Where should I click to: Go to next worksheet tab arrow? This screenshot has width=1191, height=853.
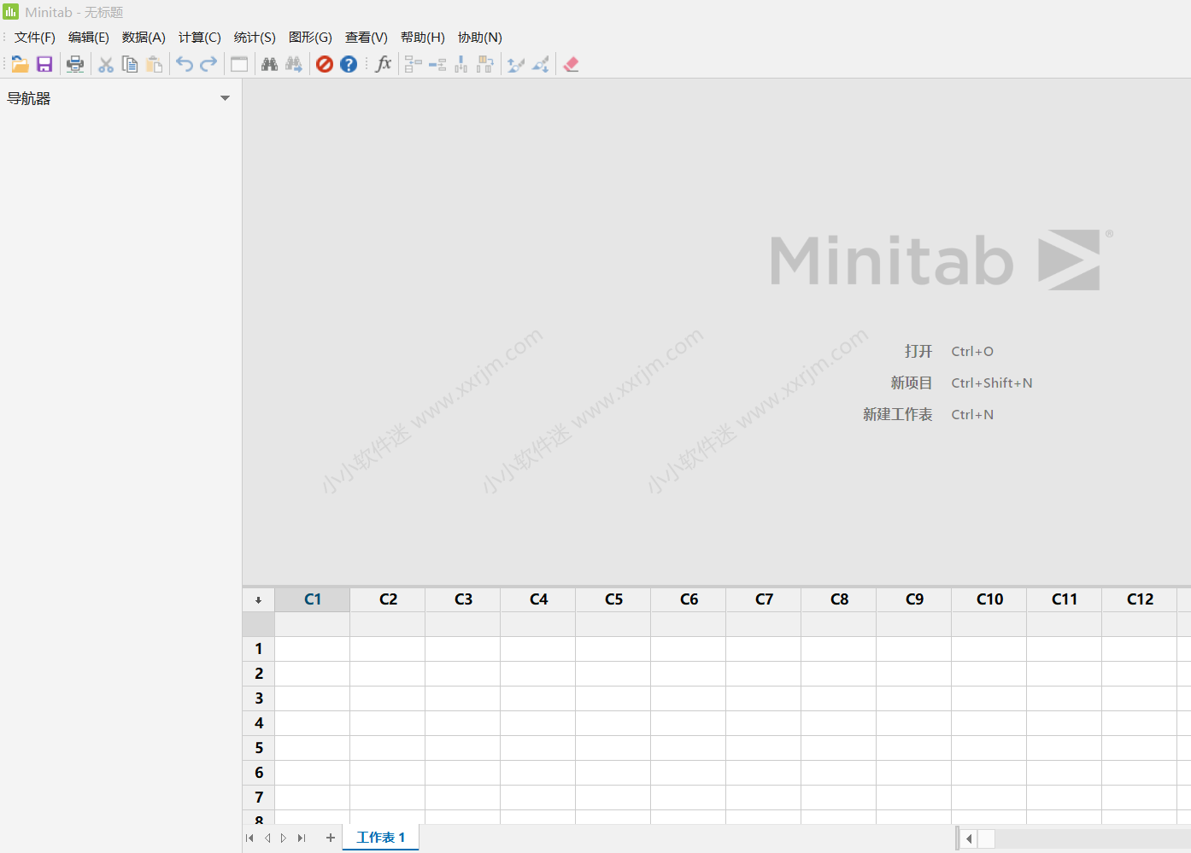[x=284, y=838]
